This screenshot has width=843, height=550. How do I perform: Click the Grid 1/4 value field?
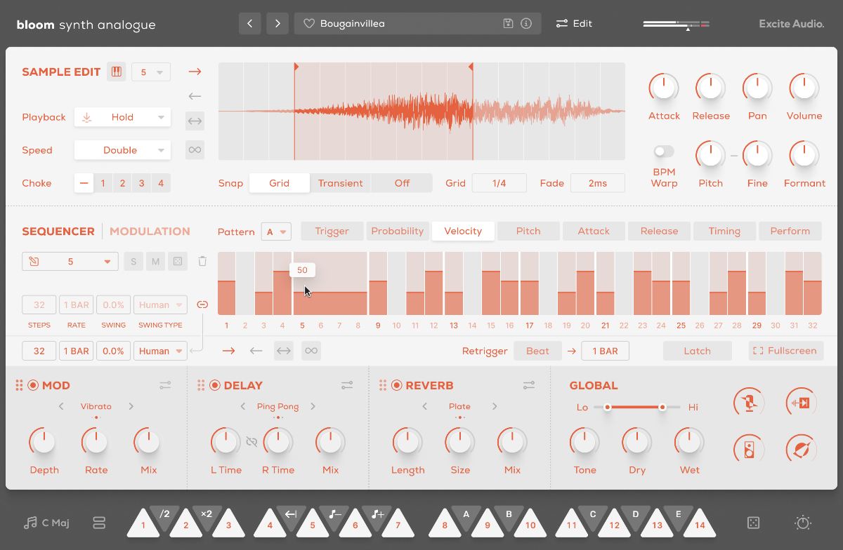(499, 183)
